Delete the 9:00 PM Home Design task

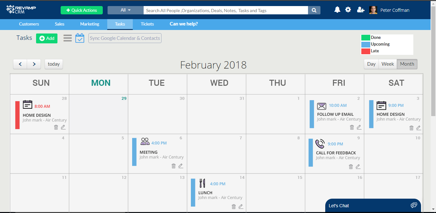(411, 128)
